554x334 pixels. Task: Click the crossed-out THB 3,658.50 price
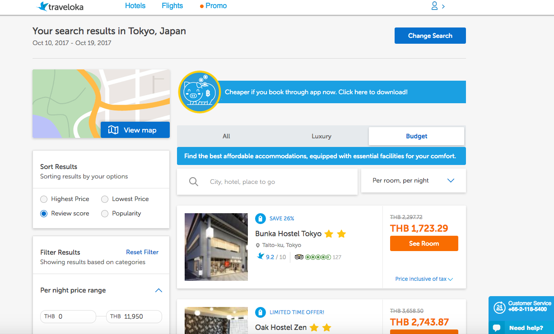click(407, 311)
